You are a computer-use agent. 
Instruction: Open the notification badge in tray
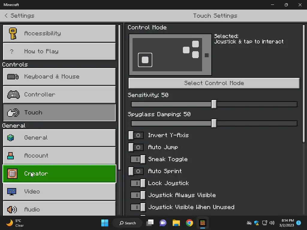pyautogui.click(x=299, y=223)
